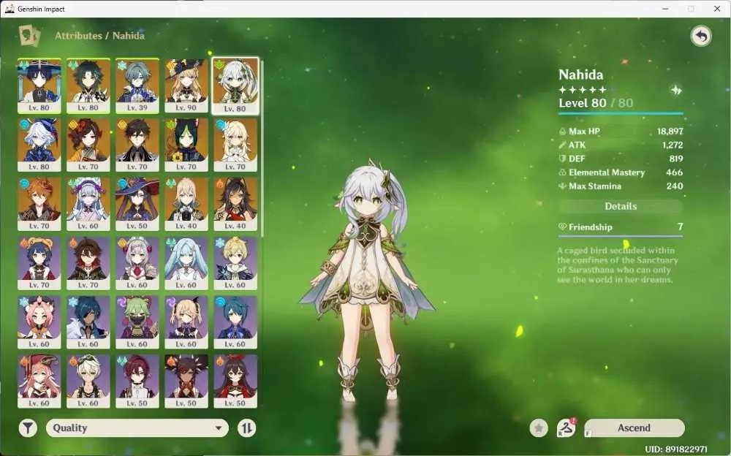
Task: Select the blonde Traveler portrait
Action: point(235,145)
